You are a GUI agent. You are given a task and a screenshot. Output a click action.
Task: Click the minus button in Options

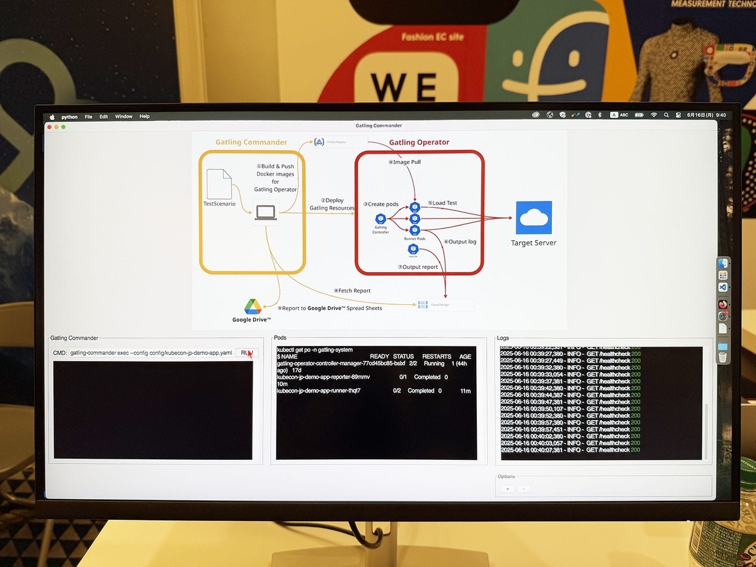click(524, 488)
